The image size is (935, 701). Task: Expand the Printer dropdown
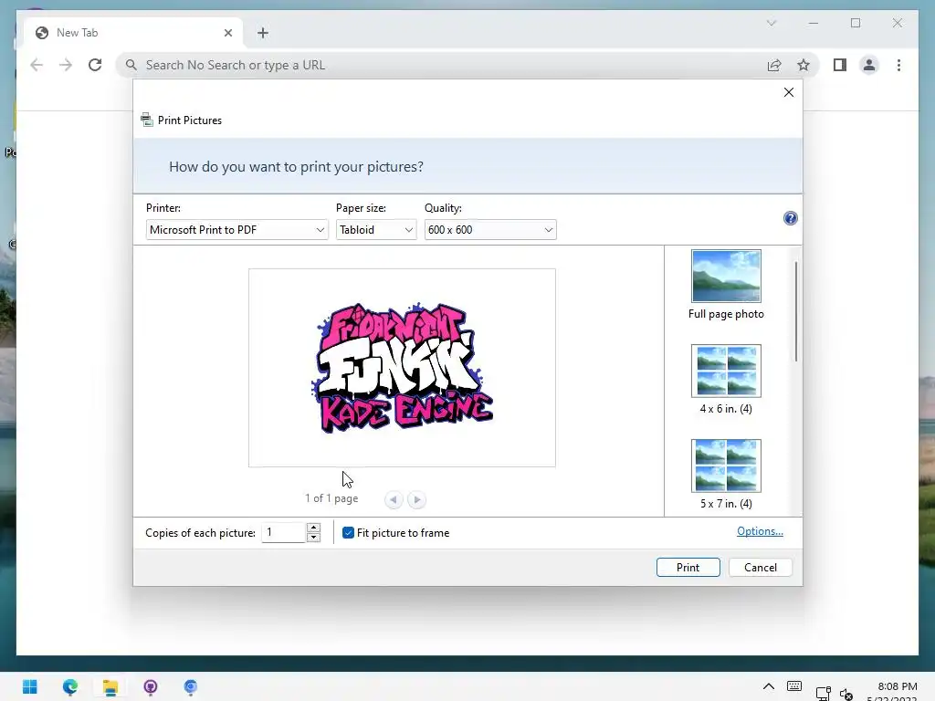coord(236,229)
